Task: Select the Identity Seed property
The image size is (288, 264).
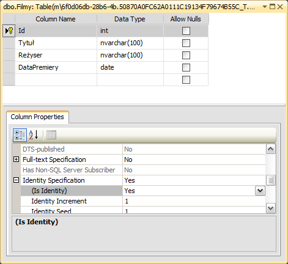Action: point(72,210)
